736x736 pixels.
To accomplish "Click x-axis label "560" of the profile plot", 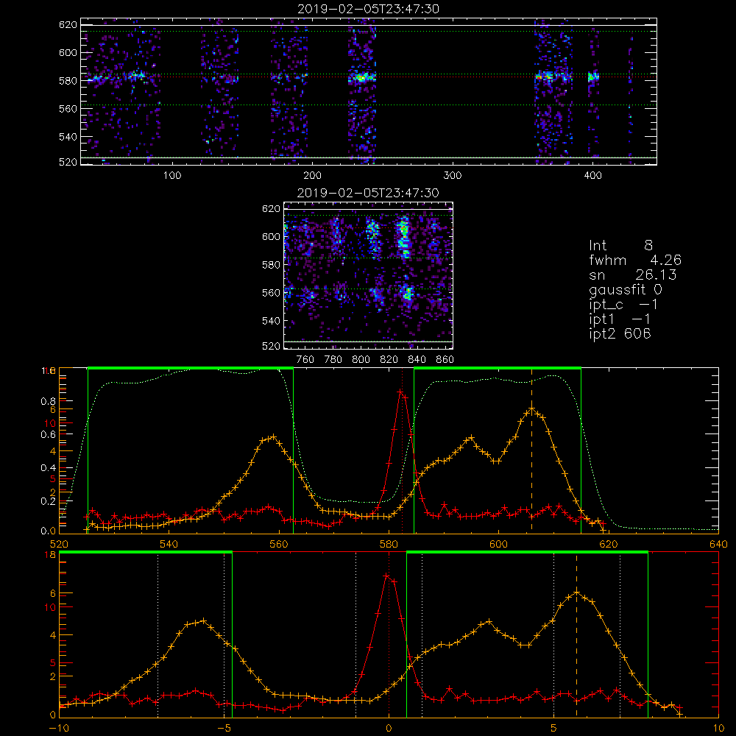I will point(279,545).
